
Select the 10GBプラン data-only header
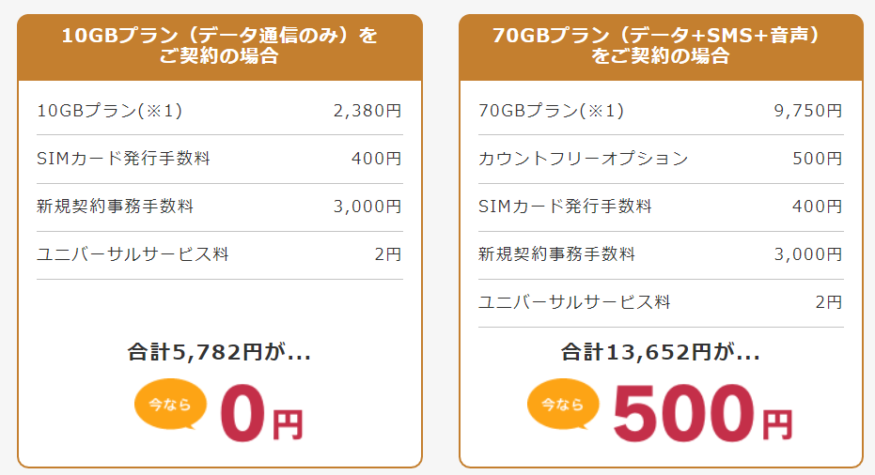point(219,46)
